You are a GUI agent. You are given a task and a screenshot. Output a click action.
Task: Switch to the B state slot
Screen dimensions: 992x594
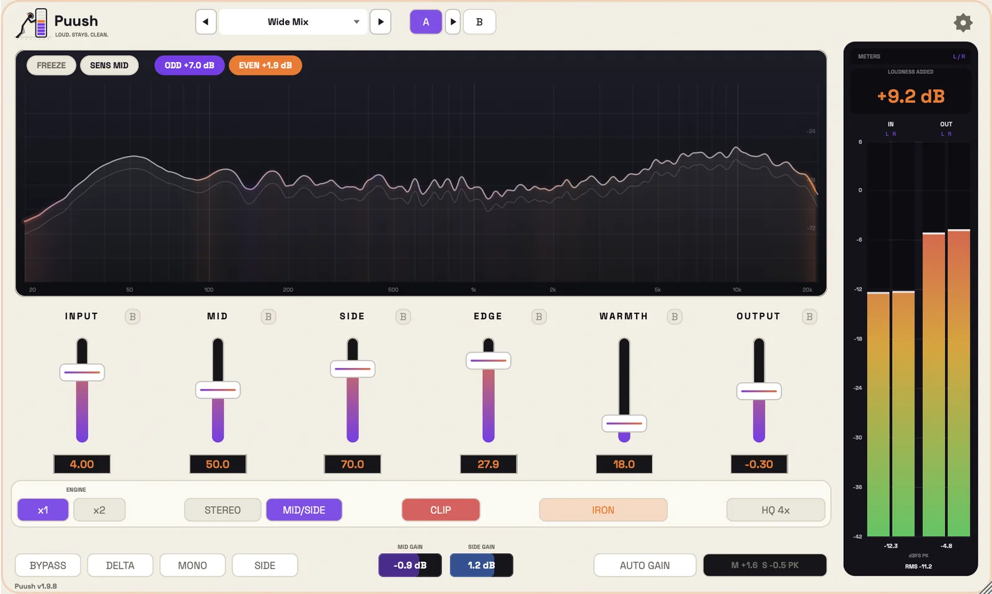(479, 22)
